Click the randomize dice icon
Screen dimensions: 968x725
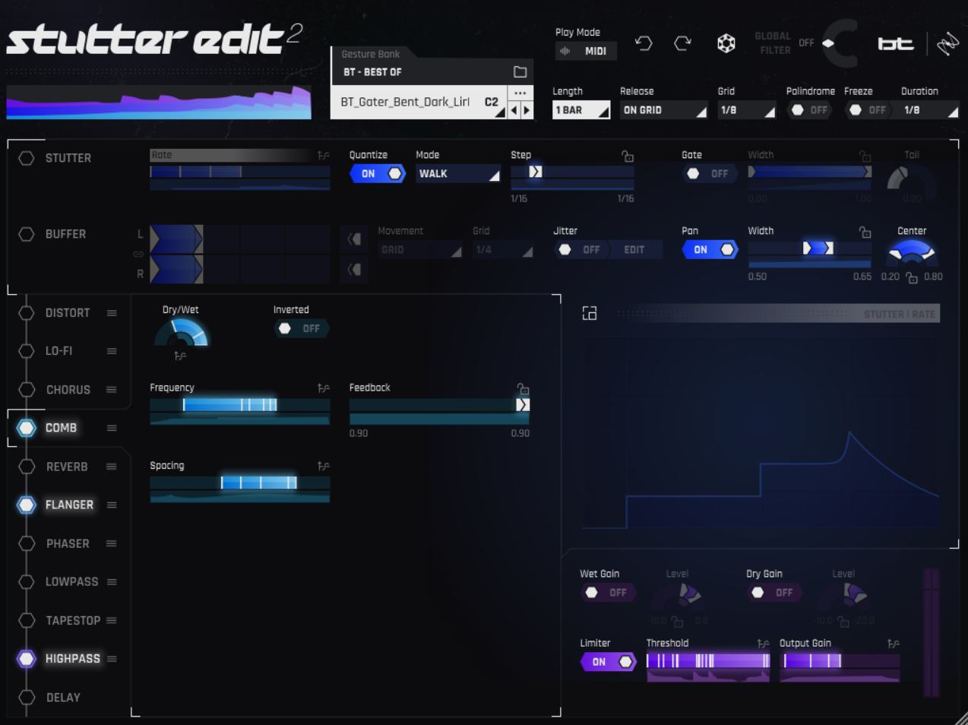click(x=726, y=43)
